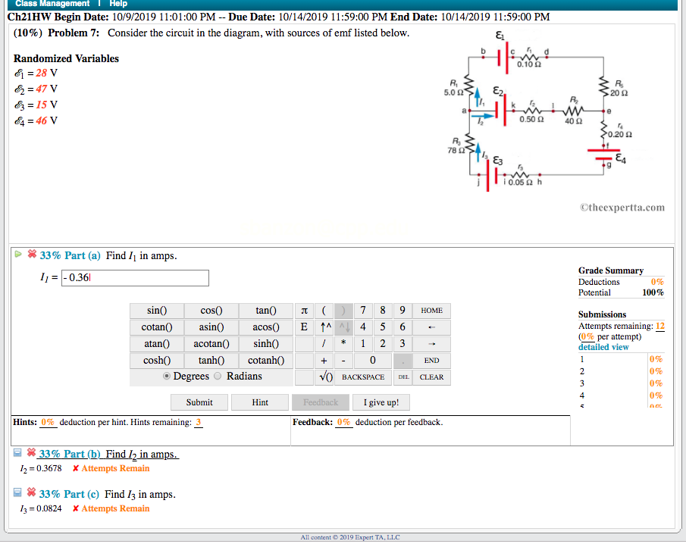Collapse Part (c) section
686x544 pixels.
[17, 493]
